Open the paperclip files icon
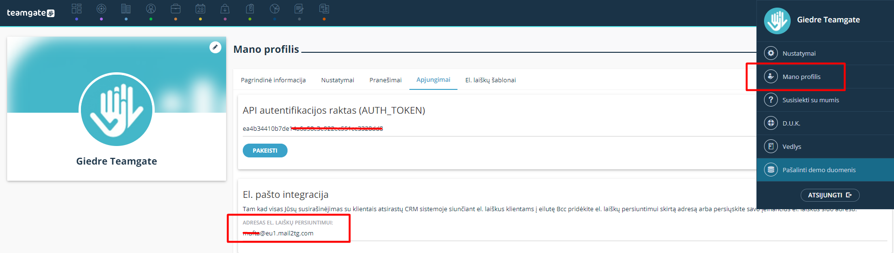This screenshot has width=894, height=253. point(250,9)
